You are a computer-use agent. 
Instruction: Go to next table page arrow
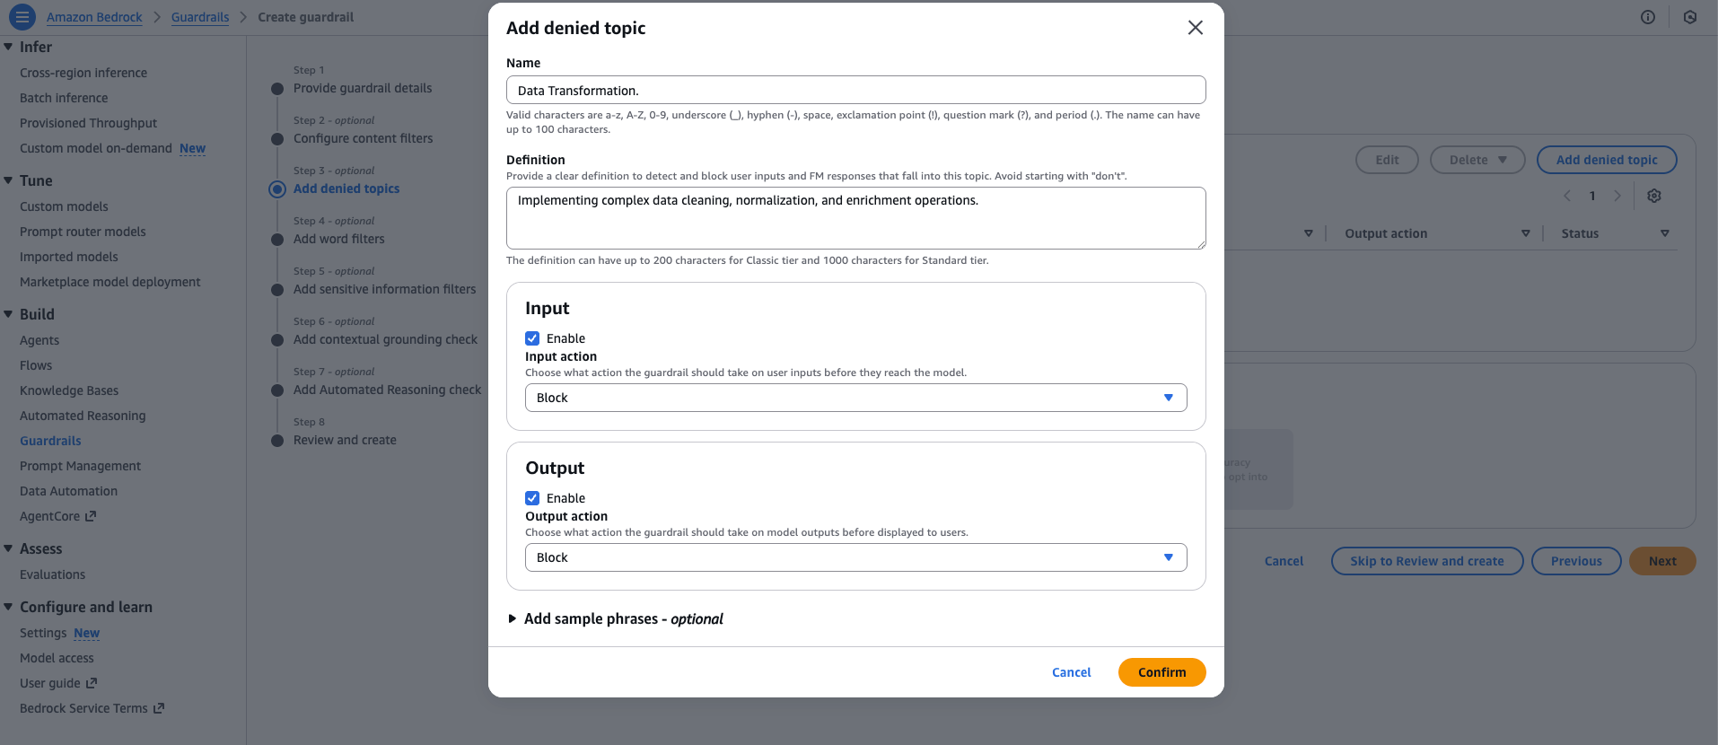[x=1617, y=196]
